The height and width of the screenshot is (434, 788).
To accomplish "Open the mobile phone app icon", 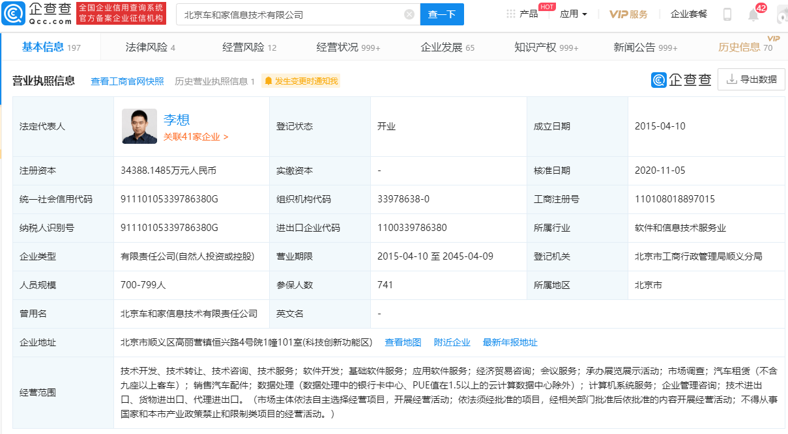I will 727,14.
